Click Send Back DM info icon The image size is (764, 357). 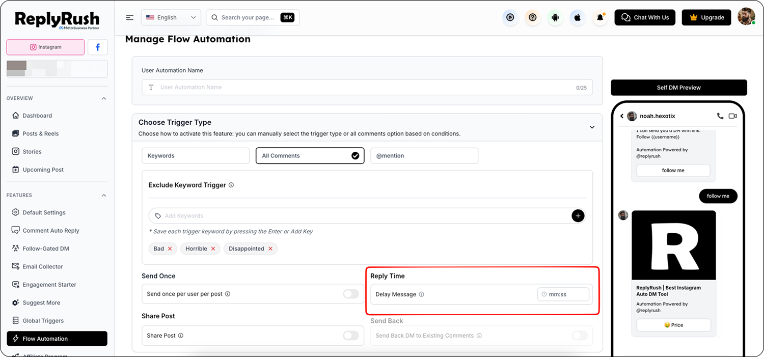(x=479, y=336)
